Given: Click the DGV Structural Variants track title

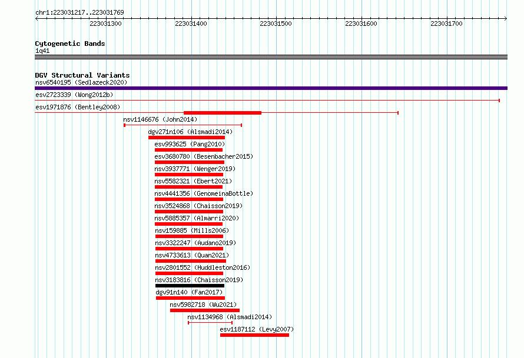Looking at the screenshot, I should pyautogui.click(x=82, y=75).
